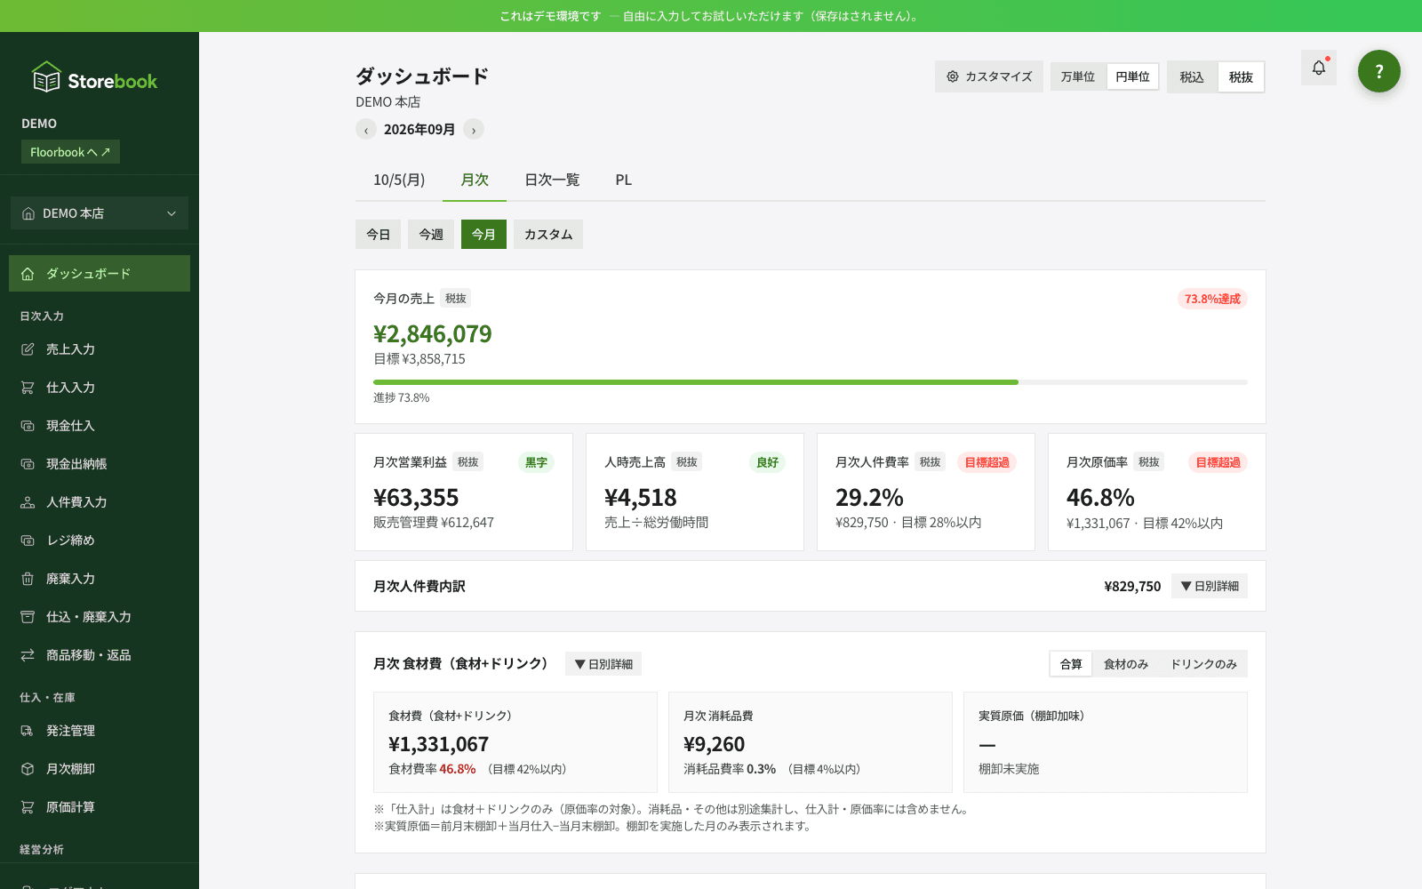Viewport: 1422px width, 889px height.
Task: Open 廃棄入力 trash item in sidebar
Action: click(100, 579)
